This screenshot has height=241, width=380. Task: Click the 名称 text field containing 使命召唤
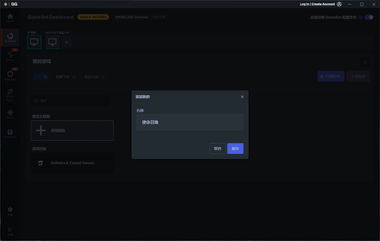coord(190,122)
